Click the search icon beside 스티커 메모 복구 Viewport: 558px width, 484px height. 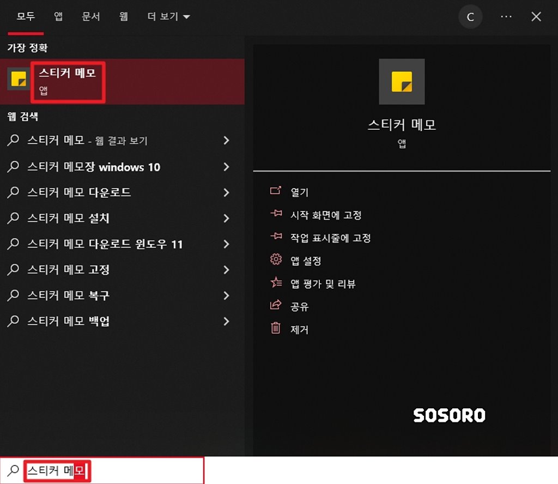point(13,295)
